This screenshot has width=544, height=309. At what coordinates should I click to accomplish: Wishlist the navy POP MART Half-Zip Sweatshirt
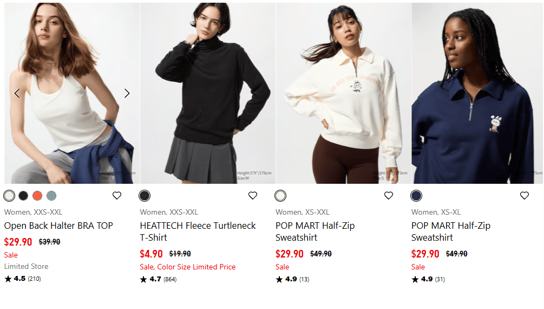(524, 196)
